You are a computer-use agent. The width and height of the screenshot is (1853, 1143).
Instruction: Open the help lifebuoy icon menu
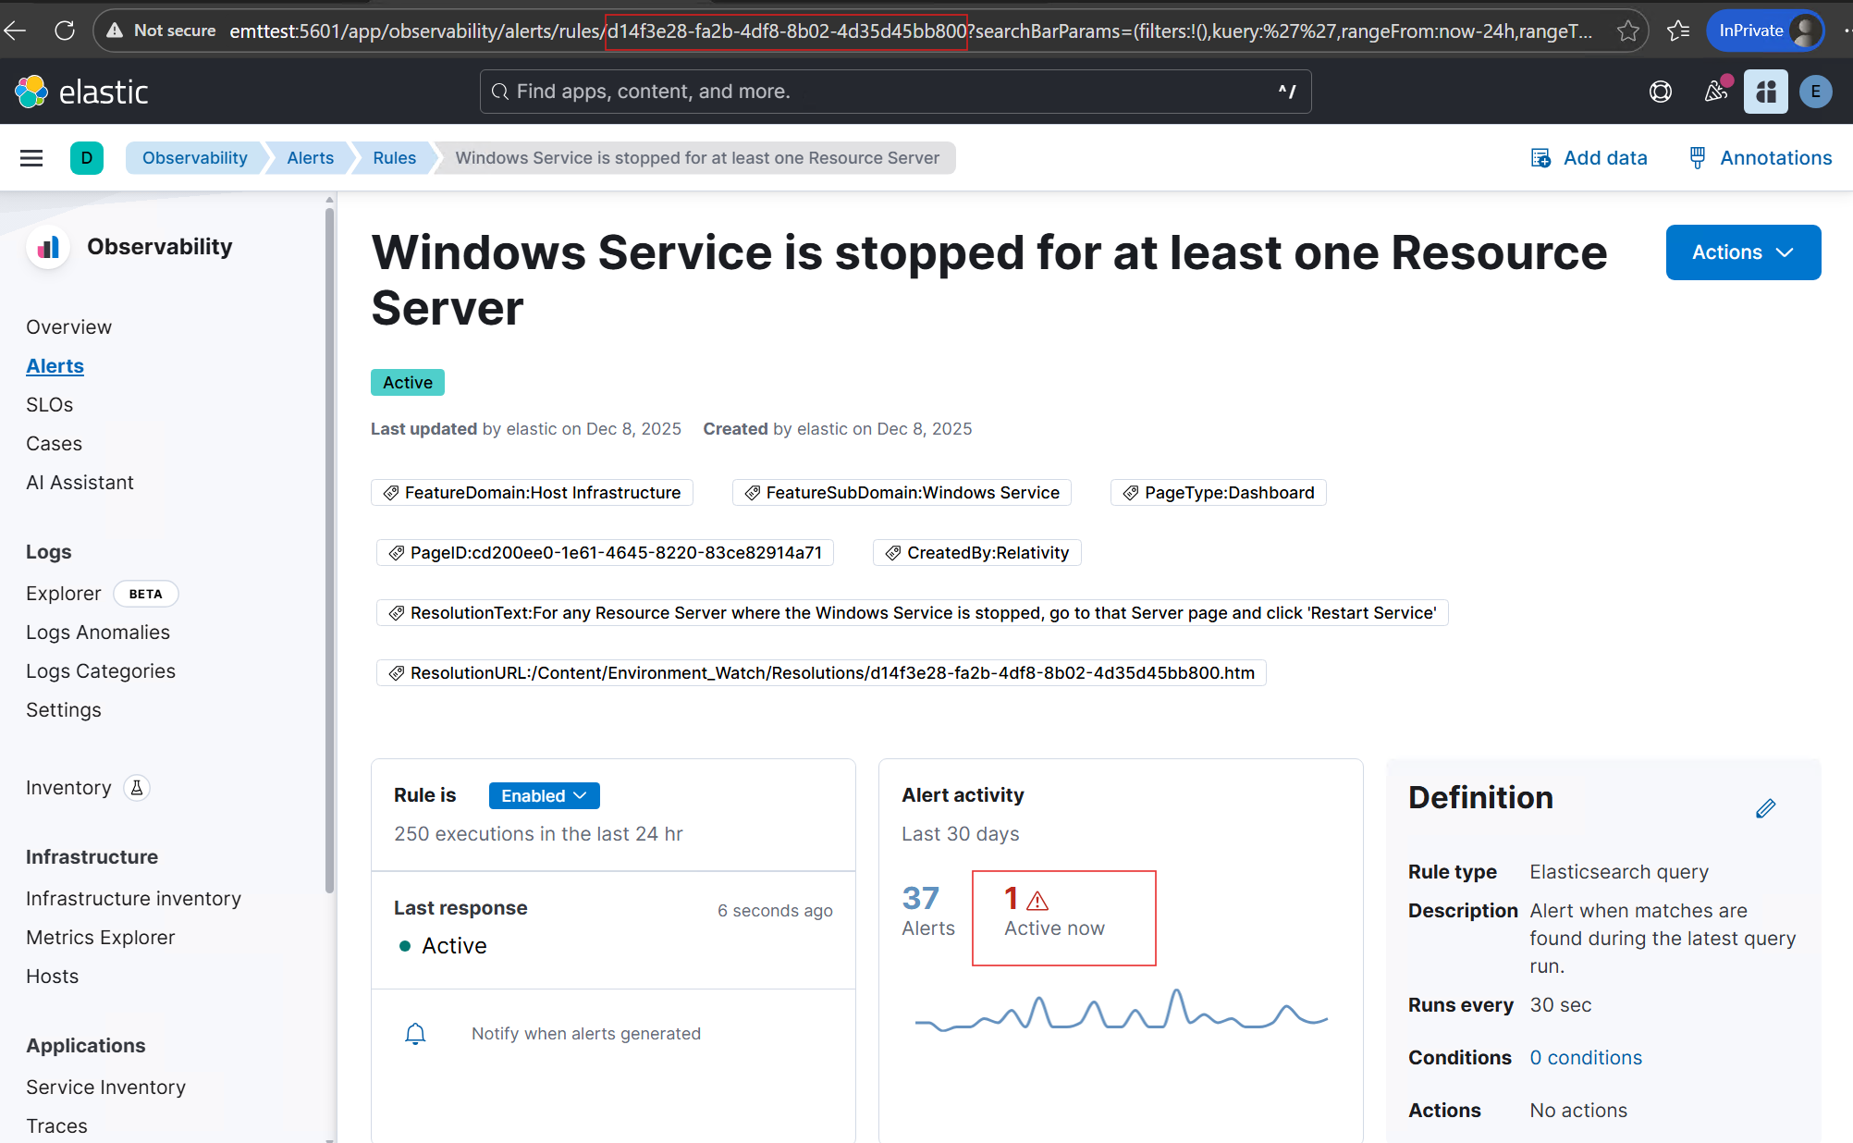(x=1661, y=92)
